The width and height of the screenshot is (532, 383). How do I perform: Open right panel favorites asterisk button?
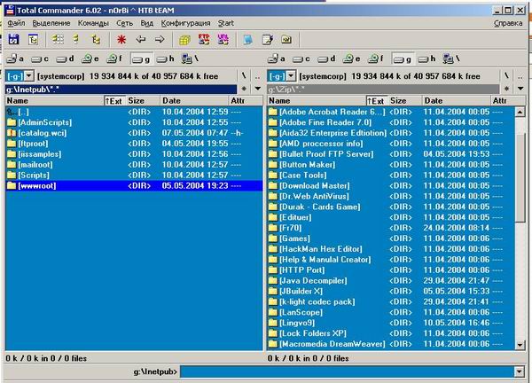[506, 89]
